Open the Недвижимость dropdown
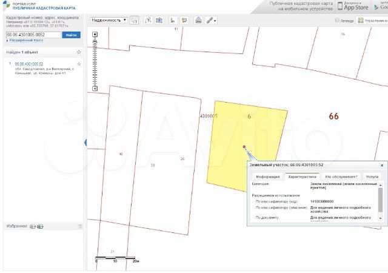Viewport: 388px width, 273px height. pos(109,20)
